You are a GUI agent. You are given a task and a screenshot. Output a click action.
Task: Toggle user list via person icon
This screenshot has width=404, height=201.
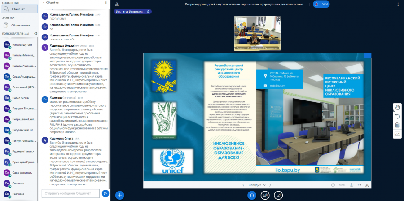(117, 4)
